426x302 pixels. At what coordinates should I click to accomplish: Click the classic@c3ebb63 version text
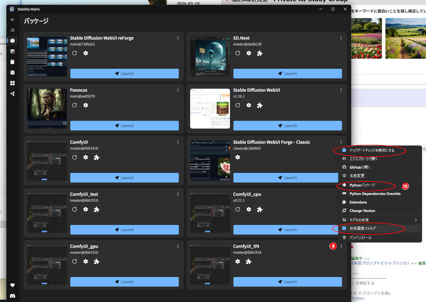247,148
